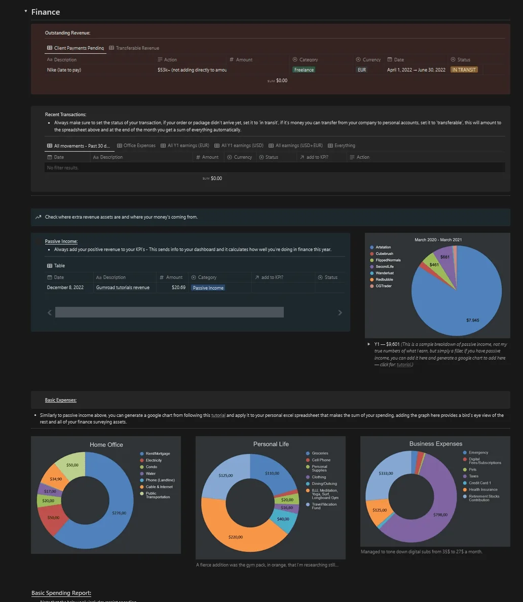Open tutorial link under passive income chart
Screen dimensions: 523x602
pyautogui.click(x=404, y=365)
